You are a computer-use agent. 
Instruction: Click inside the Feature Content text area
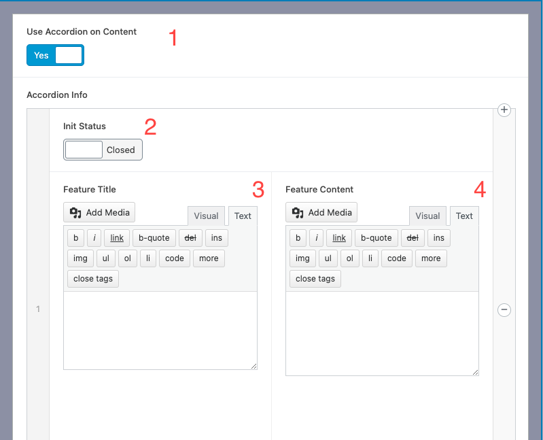(x=382, y=333)
